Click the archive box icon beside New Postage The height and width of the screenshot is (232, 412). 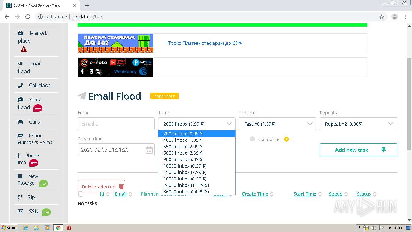20,176
